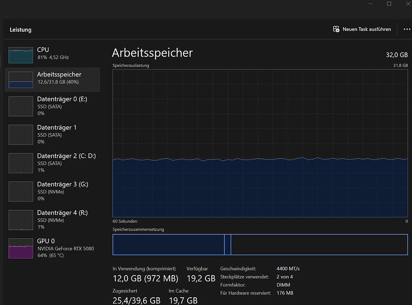Click the Leistung page heading
This screenshot has width=412, height=305.
[20, 30]
